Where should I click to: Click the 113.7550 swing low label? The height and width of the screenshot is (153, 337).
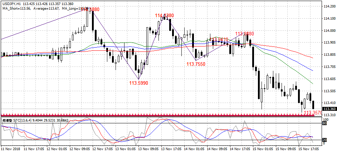(x=196, y=64)
